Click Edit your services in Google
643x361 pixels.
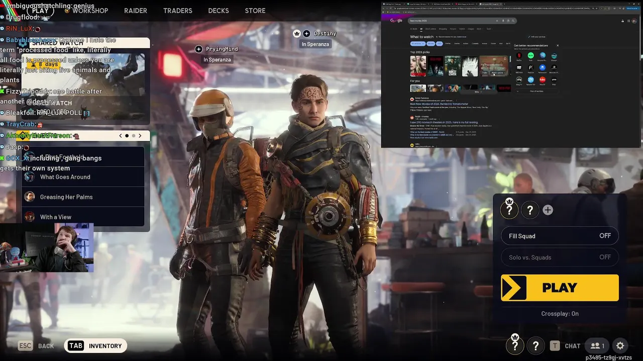[x=537, y=37]
